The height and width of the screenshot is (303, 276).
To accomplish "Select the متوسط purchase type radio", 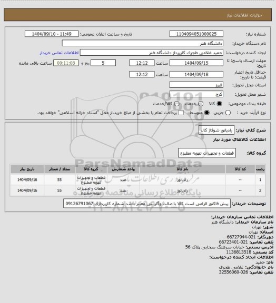I will click(206, 113).
